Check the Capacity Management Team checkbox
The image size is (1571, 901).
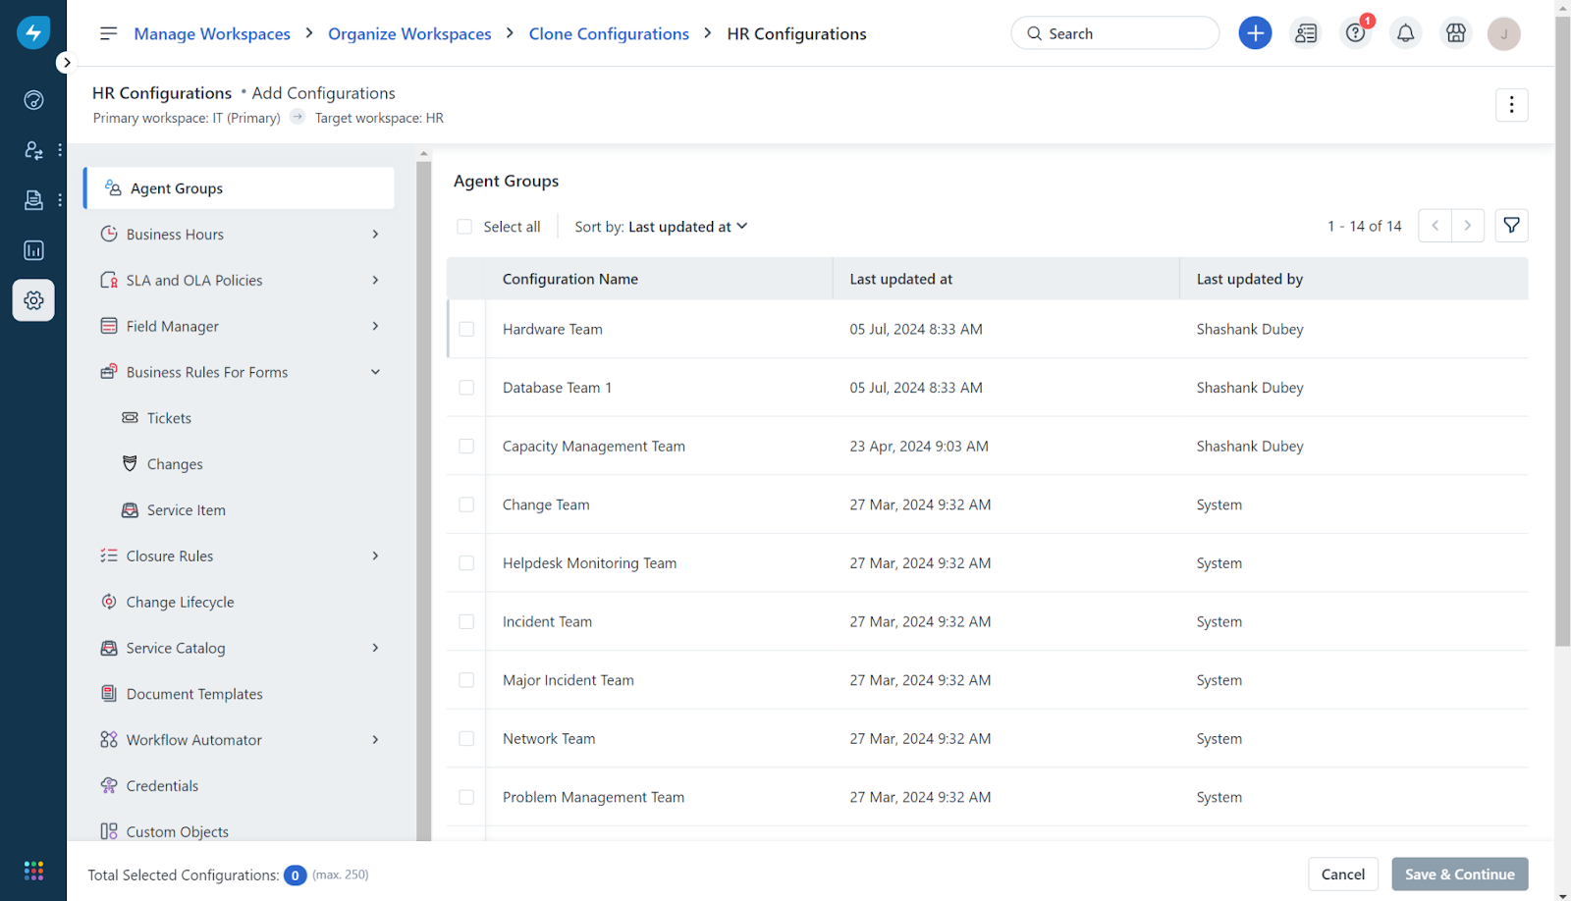pos(466,446)
